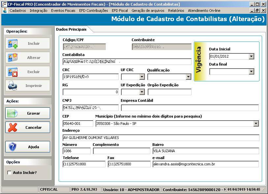268x194 pixels.
Task: Click the RG input field
Action: [x=91, y=92]
